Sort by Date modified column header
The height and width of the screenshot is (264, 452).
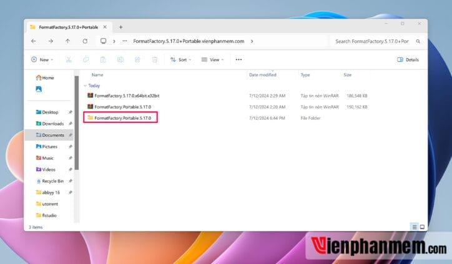coord(263,75)
